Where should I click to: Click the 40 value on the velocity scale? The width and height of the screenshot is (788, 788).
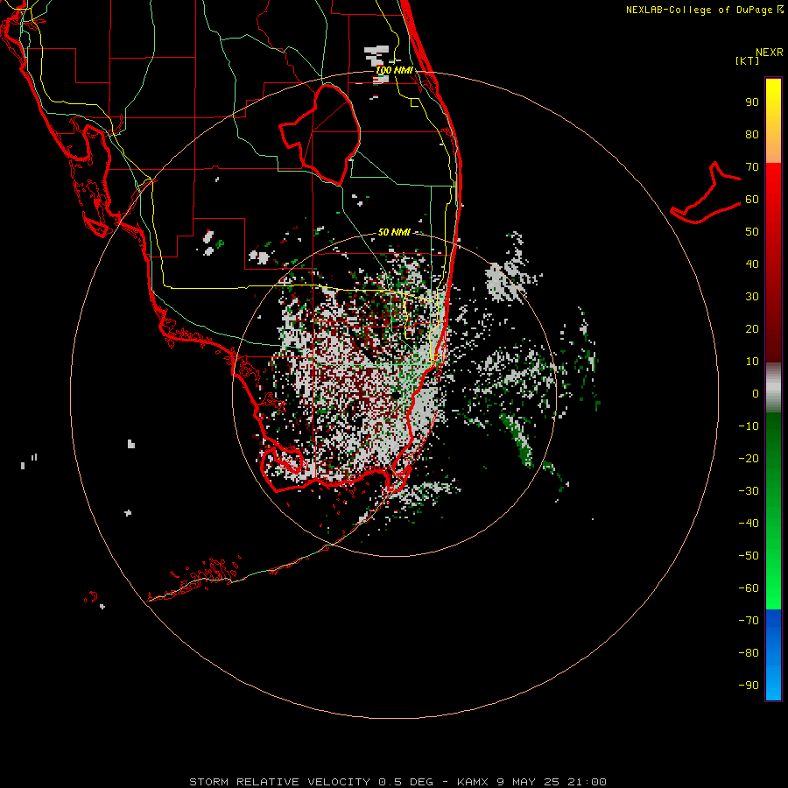pyautogui.click(x=752, y=264)
